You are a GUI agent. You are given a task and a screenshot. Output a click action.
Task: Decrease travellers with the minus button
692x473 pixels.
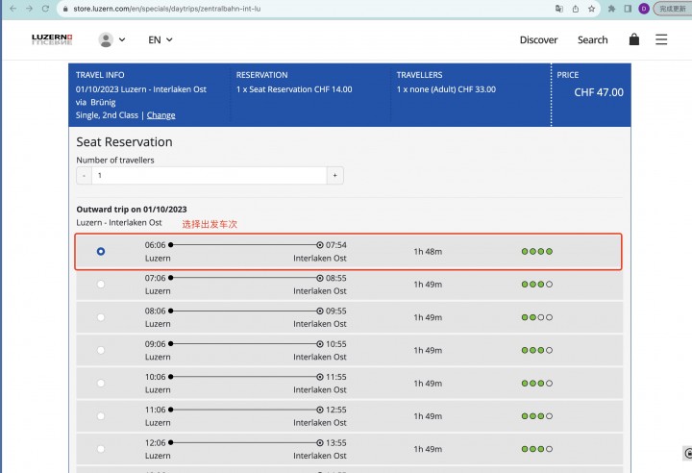pyautogui.click(x=84, y=175)
